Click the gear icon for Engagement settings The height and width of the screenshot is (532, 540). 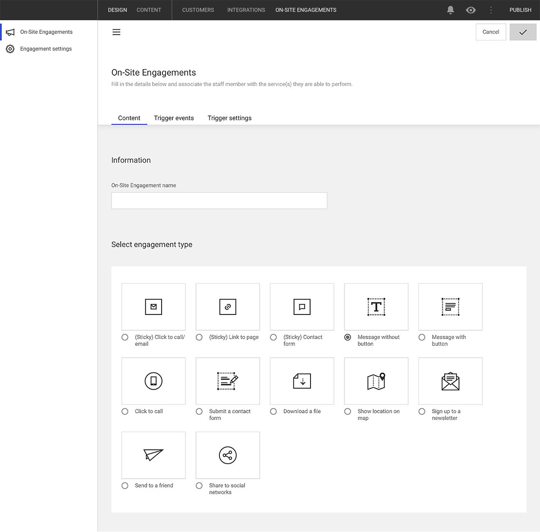tap(10, 49)
